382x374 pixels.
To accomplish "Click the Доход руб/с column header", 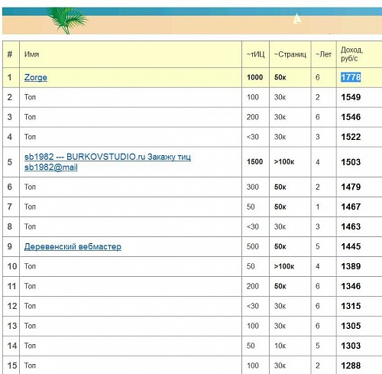I will coord(351,54).
